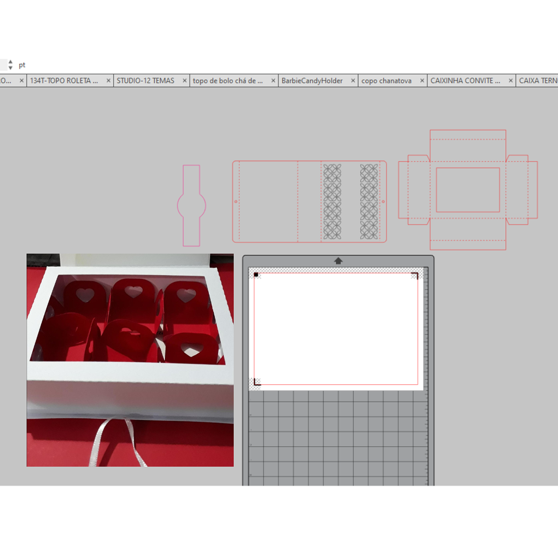Close the BarbieCandyHolder tab
Screen dimensions: 558x558
[353, 81]
